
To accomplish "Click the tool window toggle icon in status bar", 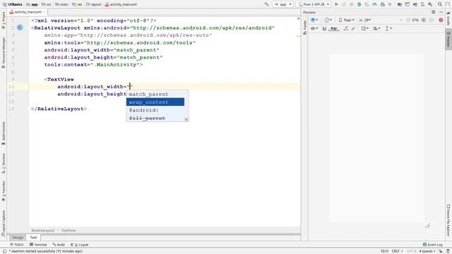I will (5, 251).
